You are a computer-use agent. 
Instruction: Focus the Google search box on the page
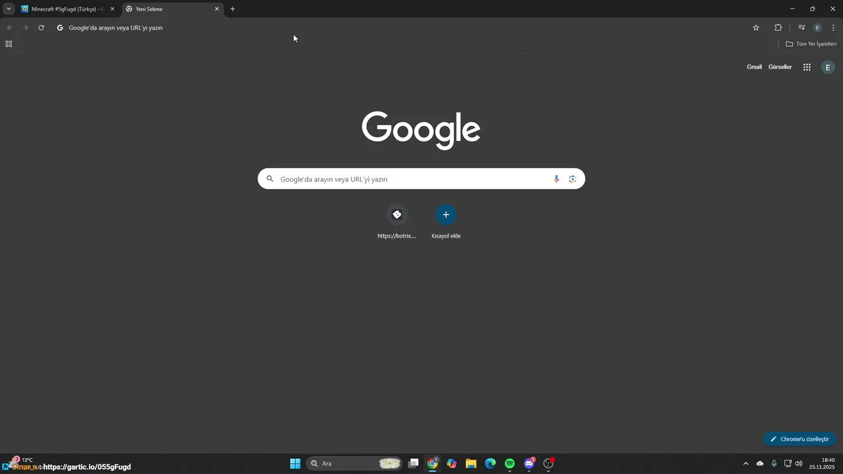point(421,179)
